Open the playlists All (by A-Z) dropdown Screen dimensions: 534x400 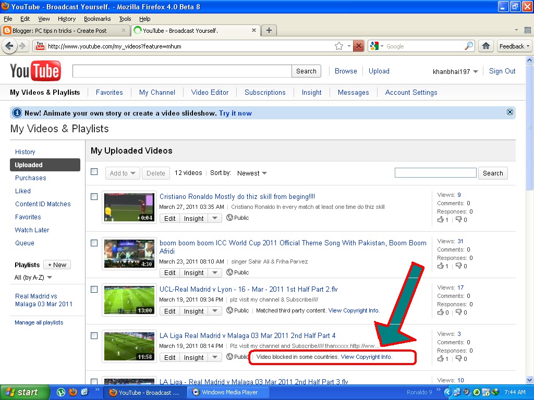[x=33, y=277]
